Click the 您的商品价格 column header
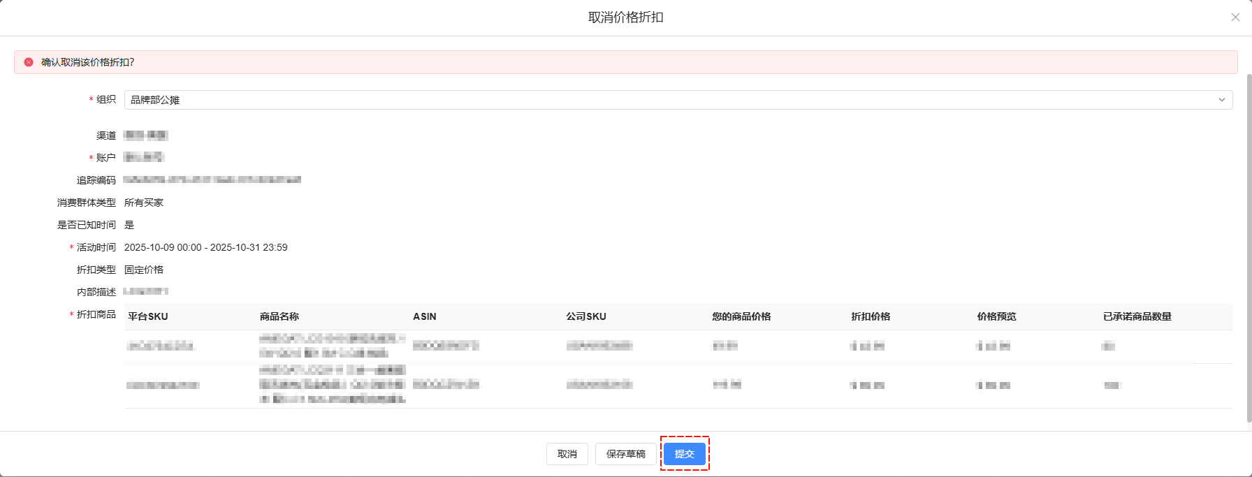This screenshot has width=1252, height=477. click(741, 316)
